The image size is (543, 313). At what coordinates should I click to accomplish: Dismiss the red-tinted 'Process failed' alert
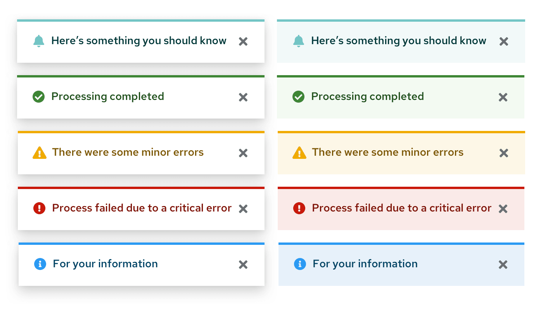[x=503, y=209]
